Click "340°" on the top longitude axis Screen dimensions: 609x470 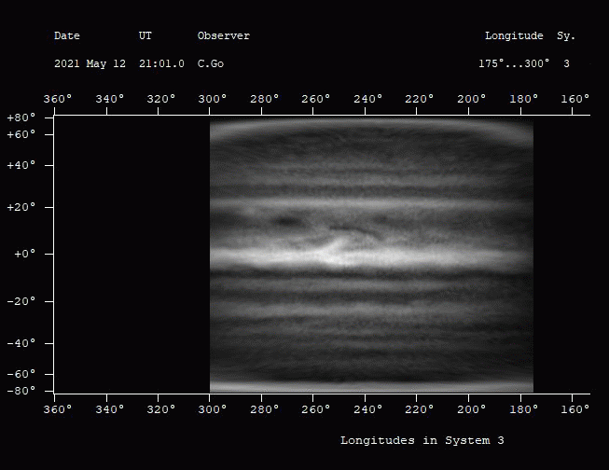tap(110, 99)
